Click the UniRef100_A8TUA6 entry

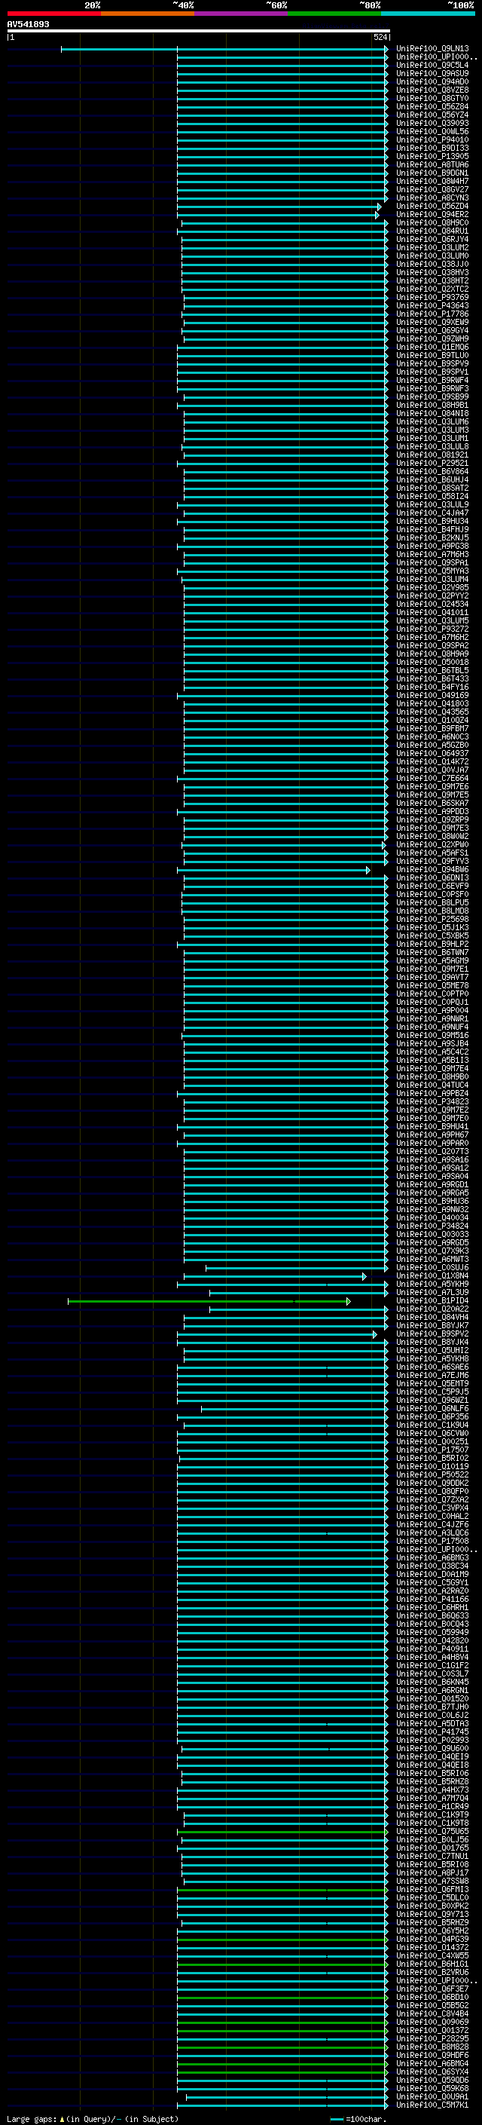pos(432,164)
